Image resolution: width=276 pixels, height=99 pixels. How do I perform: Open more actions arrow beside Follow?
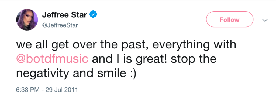pos(265,20)
